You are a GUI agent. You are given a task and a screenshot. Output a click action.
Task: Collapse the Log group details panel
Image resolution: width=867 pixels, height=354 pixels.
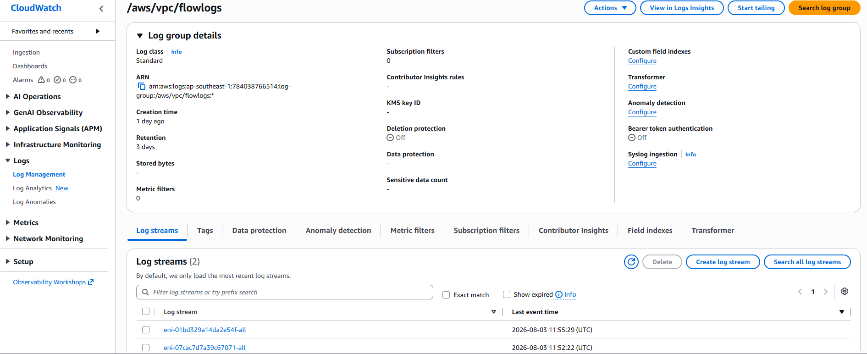[x=140, y=36]
